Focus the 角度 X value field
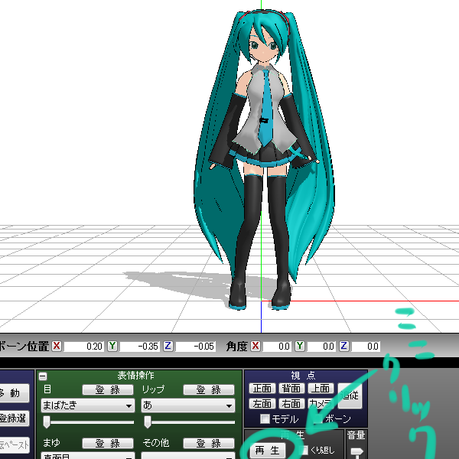Image resolution: width=459 pixels, height=459 pixels. (x=277, y=347)
